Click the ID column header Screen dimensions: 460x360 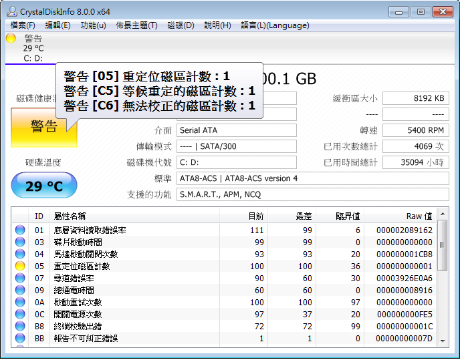[x=39, y=216]
